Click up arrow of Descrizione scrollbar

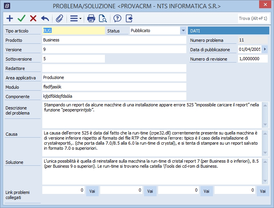click(265, 106)
